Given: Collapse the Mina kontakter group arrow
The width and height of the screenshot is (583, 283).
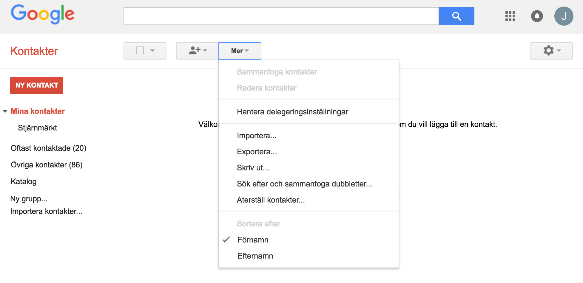Looking at the screenshot, I should (5, 111).
